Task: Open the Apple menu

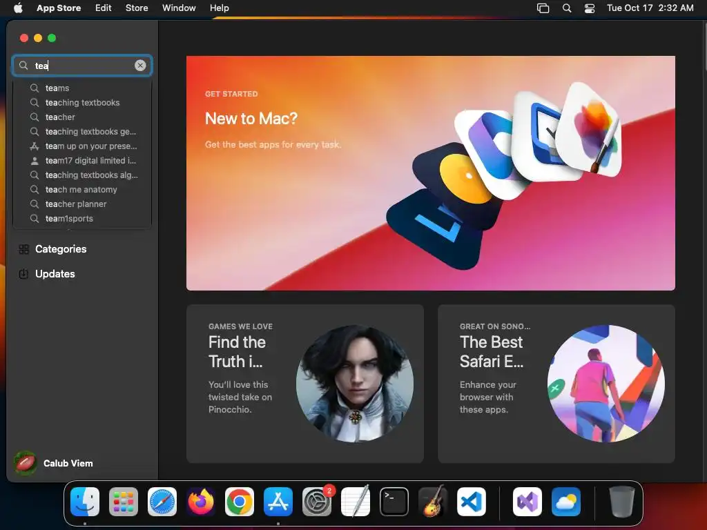Action: [x=18, y=8]
